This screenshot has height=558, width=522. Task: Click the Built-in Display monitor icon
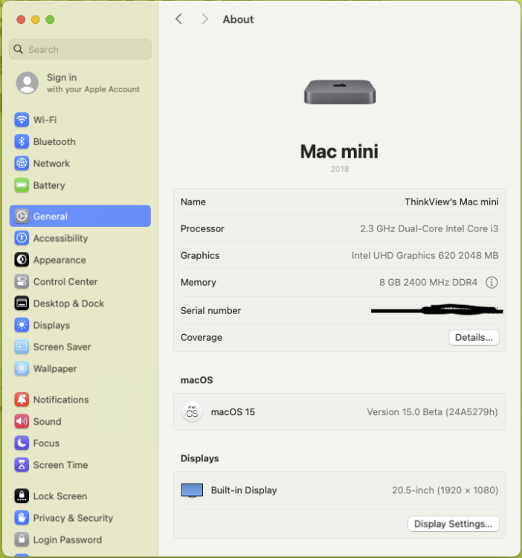coord(192,490)
